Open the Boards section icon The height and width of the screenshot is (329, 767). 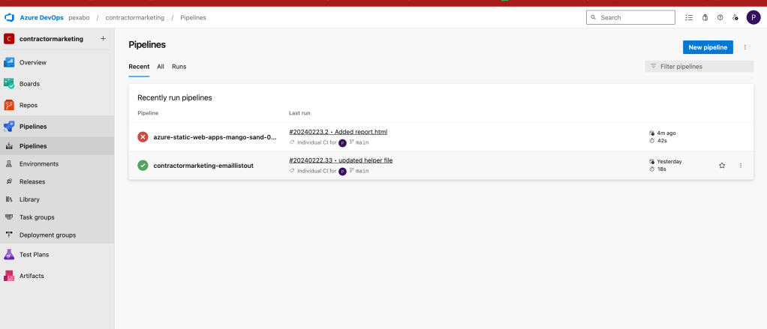click(x=9, y=84)
